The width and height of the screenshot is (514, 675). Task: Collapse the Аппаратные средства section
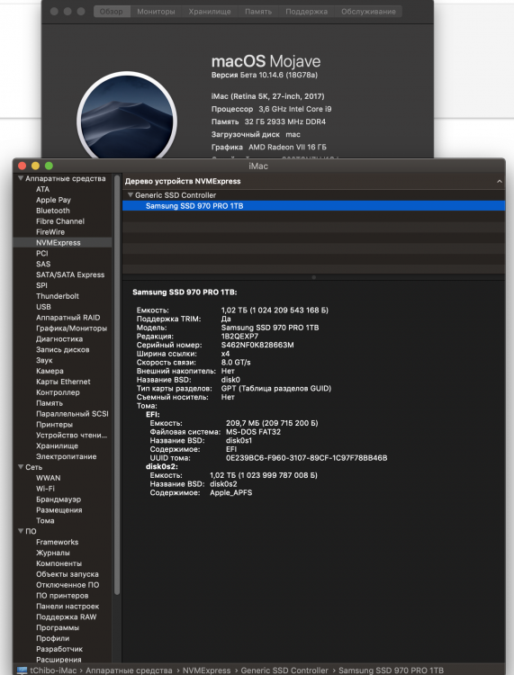(20, 178)
